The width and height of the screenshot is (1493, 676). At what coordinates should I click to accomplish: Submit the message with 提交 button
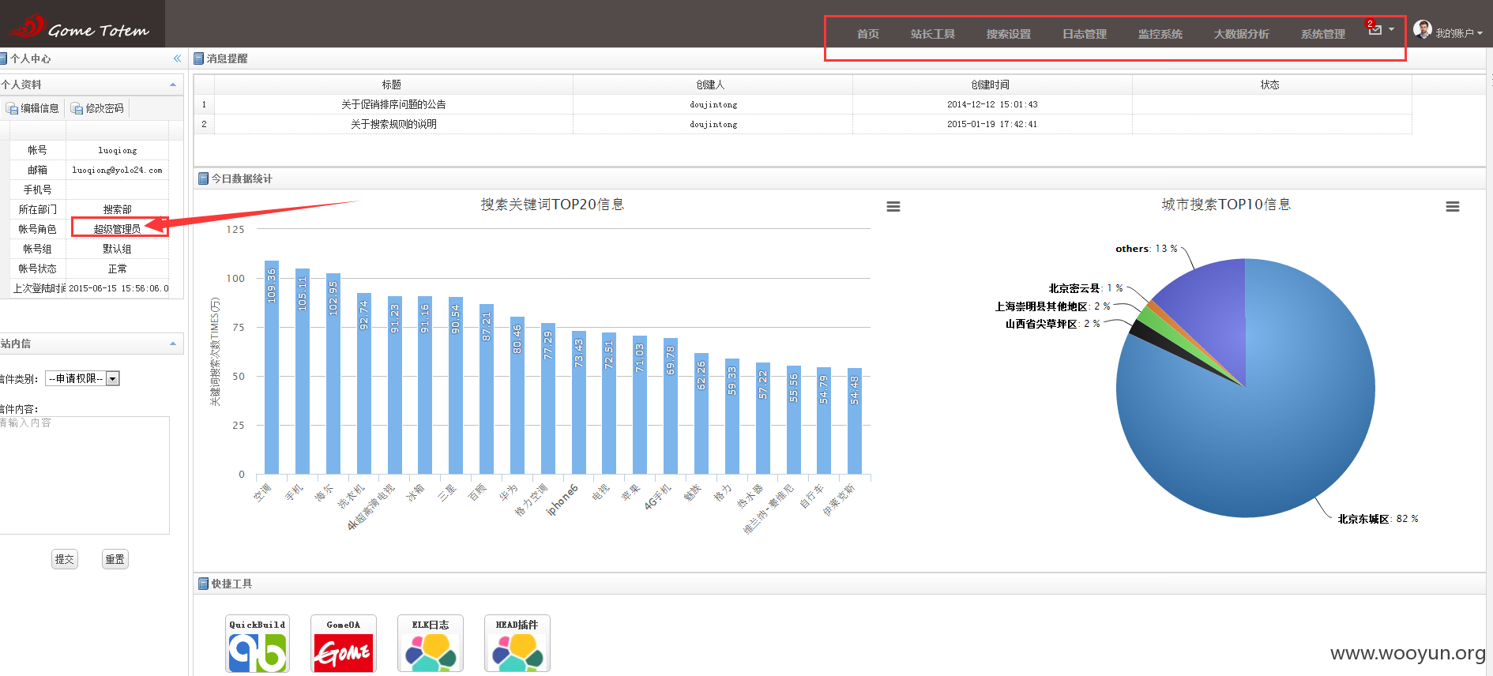(65, 559)
